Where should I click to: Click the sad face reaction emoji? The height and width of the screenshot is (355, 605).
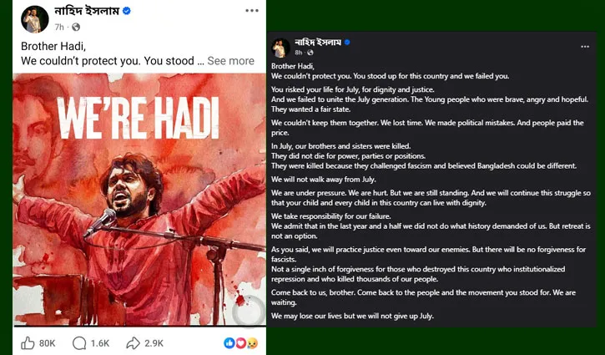click(x=251, y=343)
